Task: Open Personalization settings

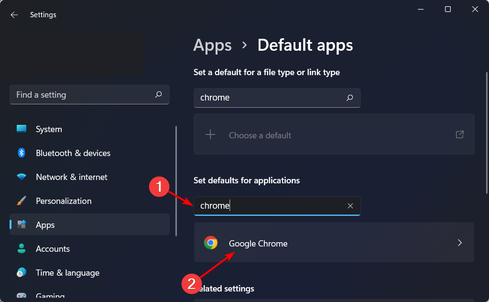Action: click(x=89, y=201)
